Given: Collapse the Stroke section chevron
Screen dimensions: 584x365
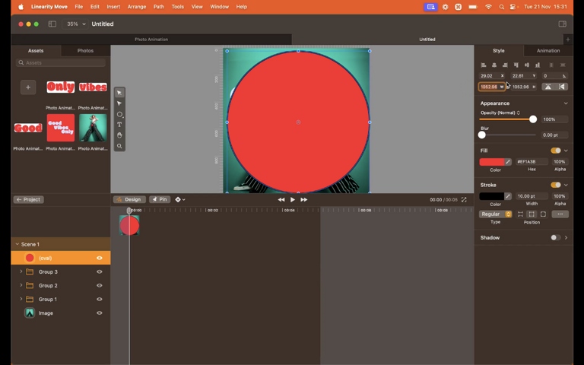Looking at the screenshot, I should [x=566, y=185].
